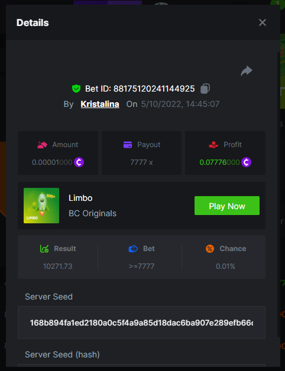This screenshot has width=285, height=371.
Task: Select the Server Seed text field
Action: click(141, 323)
